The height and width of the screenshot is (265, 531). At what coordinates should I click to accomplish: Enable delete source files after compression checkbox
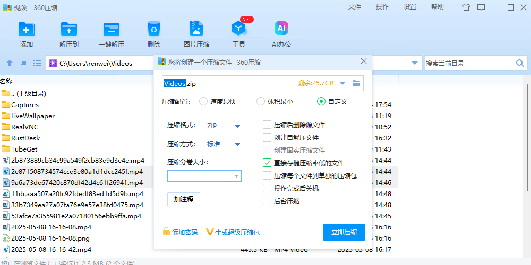pyautogui.click(x=267, y=125)
